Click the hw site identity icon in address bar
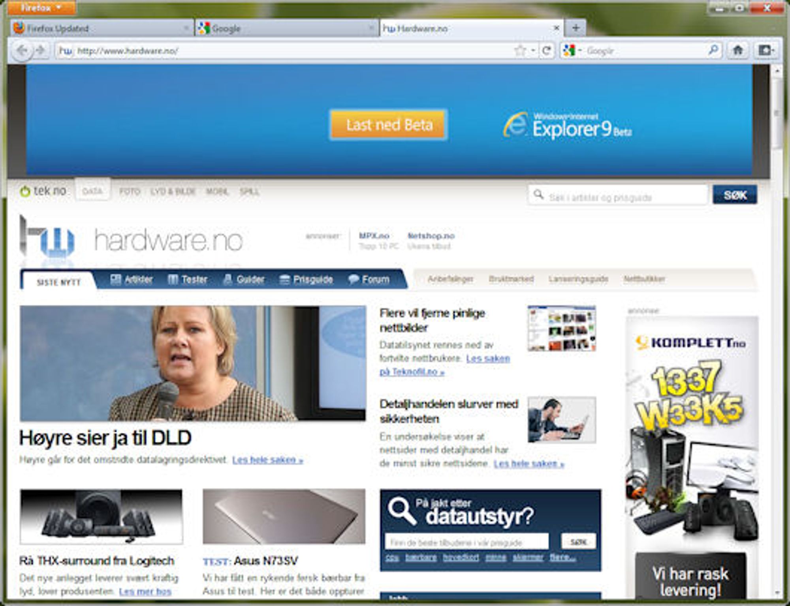The height and width of the screenshot is (606, 790). 66,51
